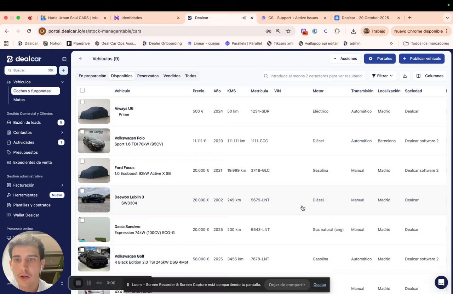Open the Filtrar dropdown

click(x=382, y=76)
